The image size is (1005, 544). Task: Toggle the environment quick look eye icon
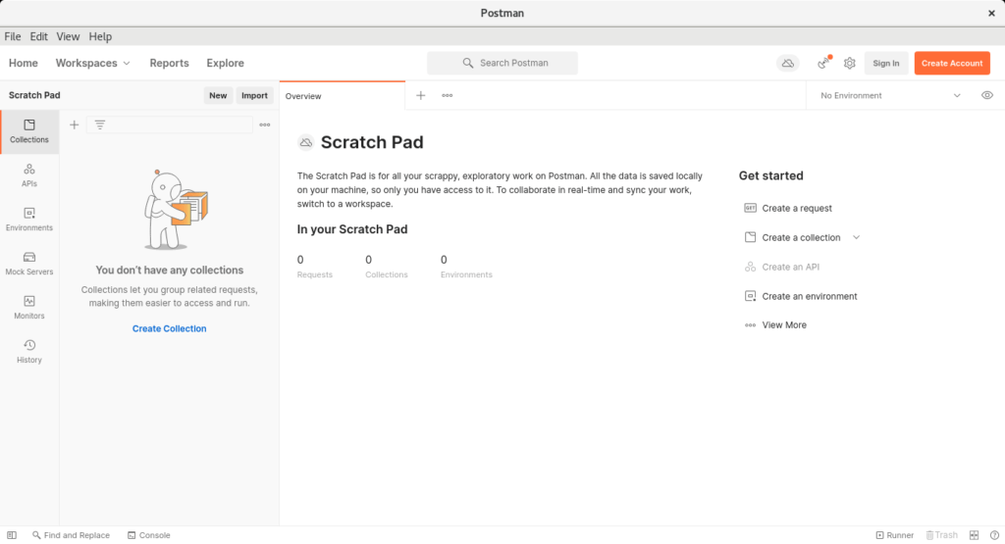[x=987, y=95]
